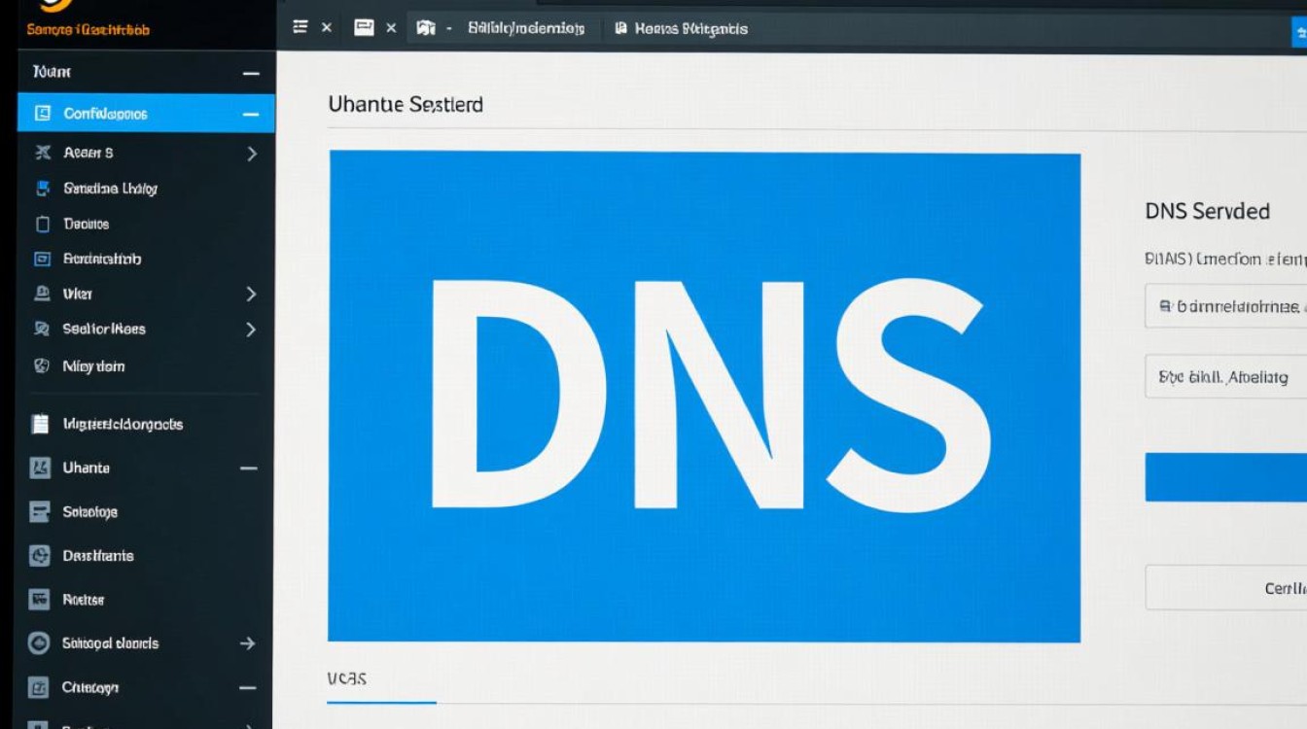
Task: Click the blue icon at top-right corner
Action: [1297, 32]
